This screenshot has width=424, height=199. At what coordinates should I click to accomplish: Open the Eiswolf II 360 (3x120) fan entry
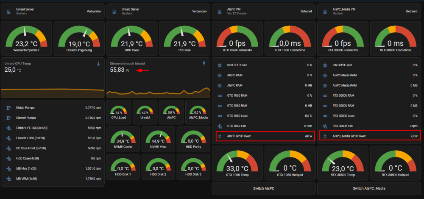[x=53, y=138]
